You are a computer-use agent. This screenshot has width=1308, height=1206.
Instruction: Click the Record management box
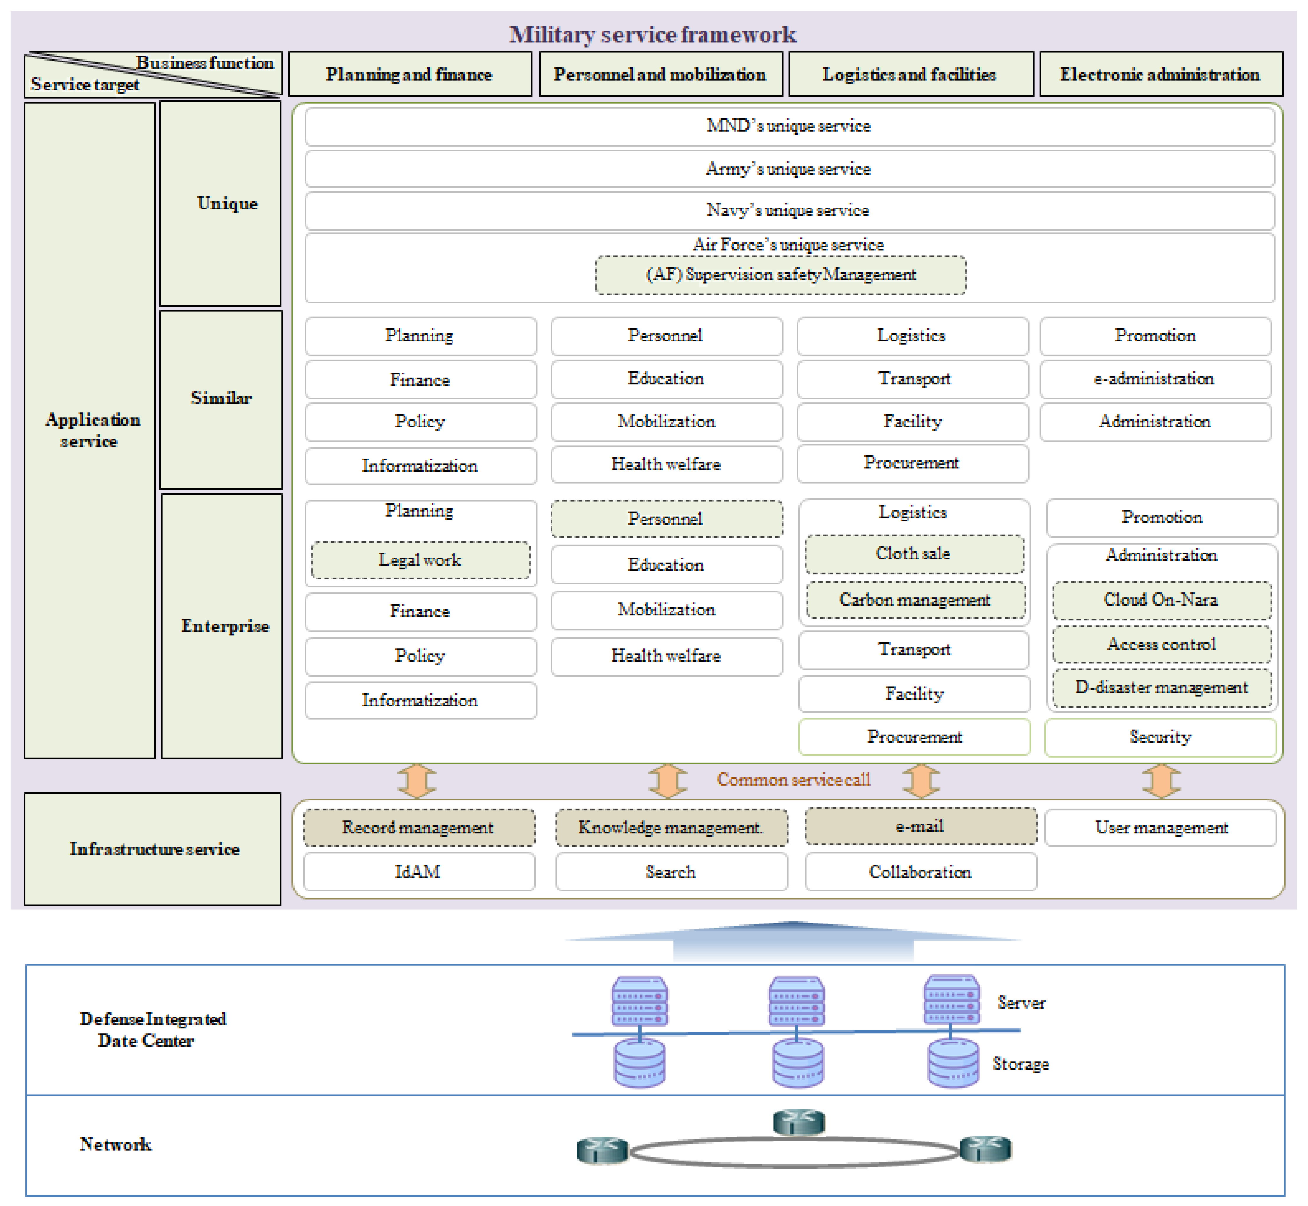click(x=418, y=828)
